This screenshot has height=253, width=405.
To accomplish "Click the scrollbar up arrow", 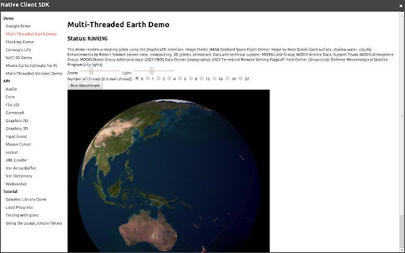I will click(x=402, y=13).
